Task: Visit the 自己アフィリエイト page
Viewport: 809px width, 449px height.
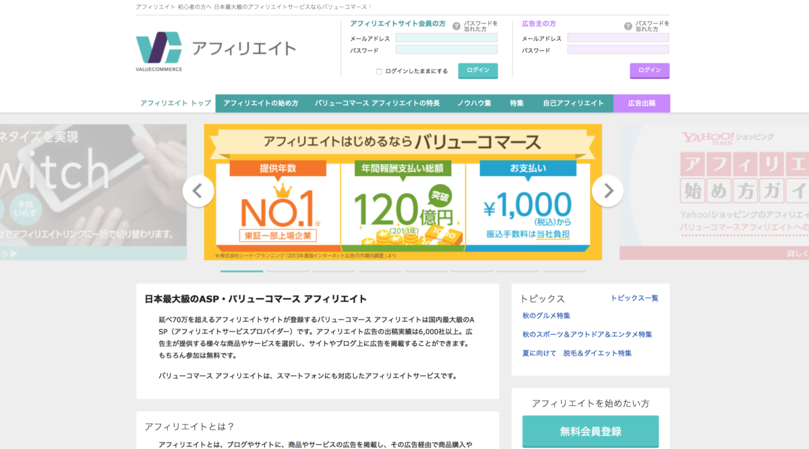Action: [x=574, y=103]
